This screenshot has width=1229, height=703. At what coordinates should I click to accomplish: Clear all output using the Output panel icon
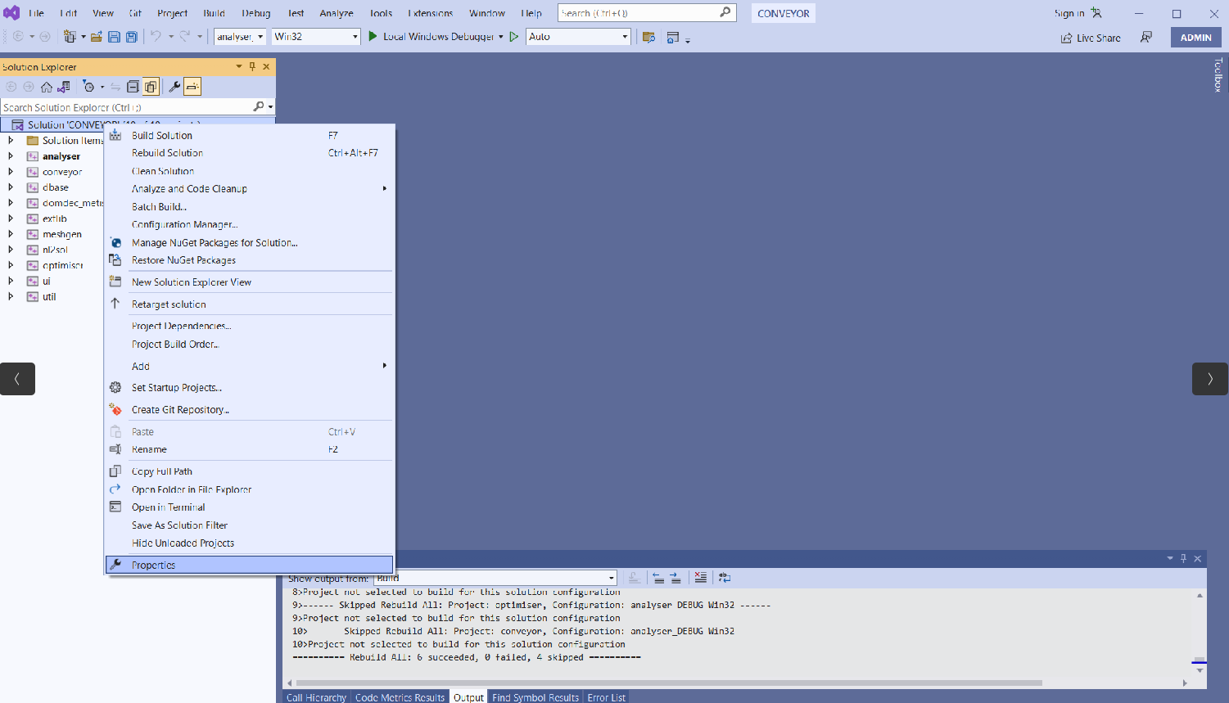pyautogui.click(x=700, y=577)
